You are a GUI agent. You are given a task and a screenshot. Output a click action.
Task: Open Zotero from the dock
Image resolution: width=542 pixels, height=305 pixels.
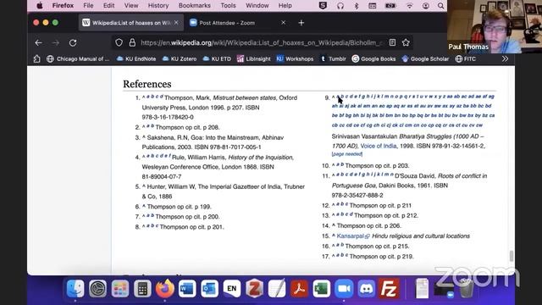(254, 288)
